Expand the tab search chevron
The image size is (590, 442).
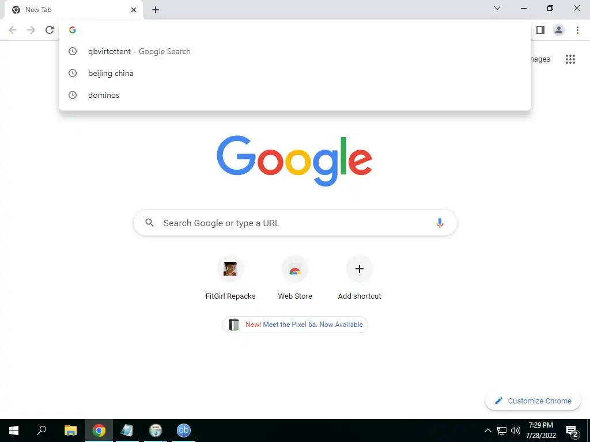click(497, 8)
